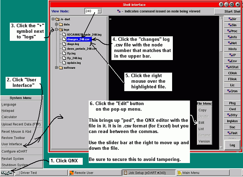Click the IrqMon button
Screen dimensions: 243x177
click(x=232, y=121)
